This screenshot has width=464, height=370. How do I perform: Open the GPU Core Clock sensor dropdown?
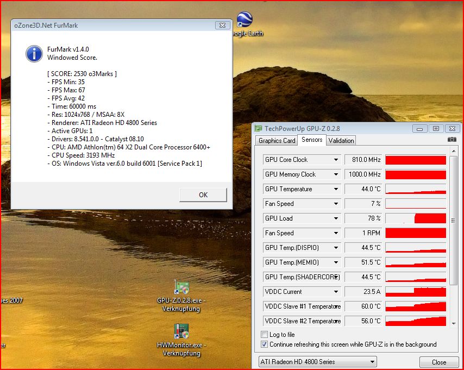[336, 160]
